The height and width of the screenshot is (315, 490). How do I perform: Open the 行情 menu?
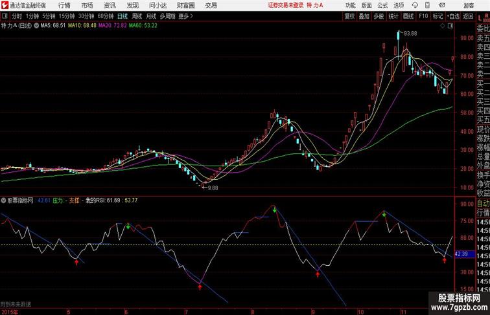(x=64, y=5)
